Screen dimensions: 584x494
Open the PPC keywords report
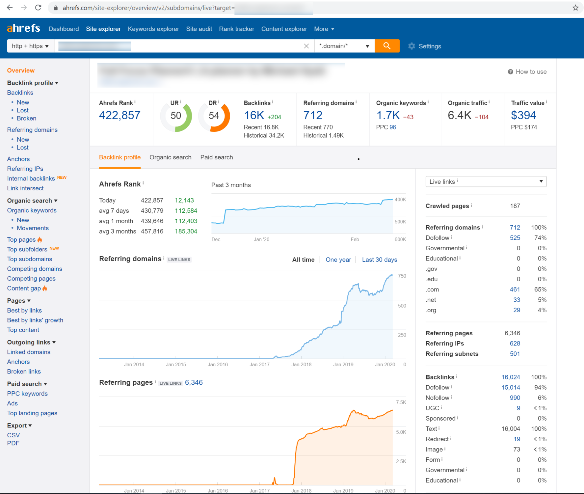point(27,394)
